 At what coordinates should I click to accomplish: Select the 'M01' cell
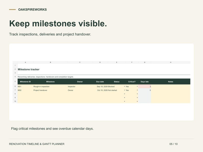[x=25, y=86]
